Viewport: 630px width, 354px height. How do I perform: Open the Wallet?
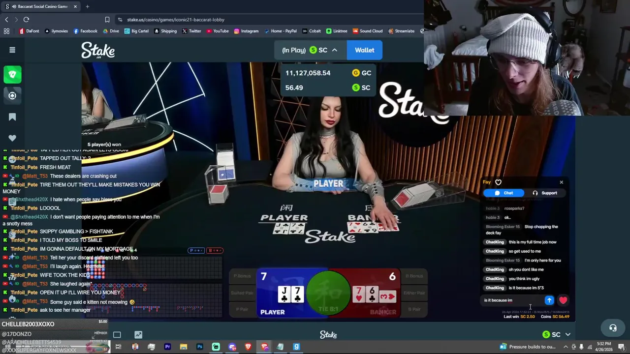(x=365, y=50)
